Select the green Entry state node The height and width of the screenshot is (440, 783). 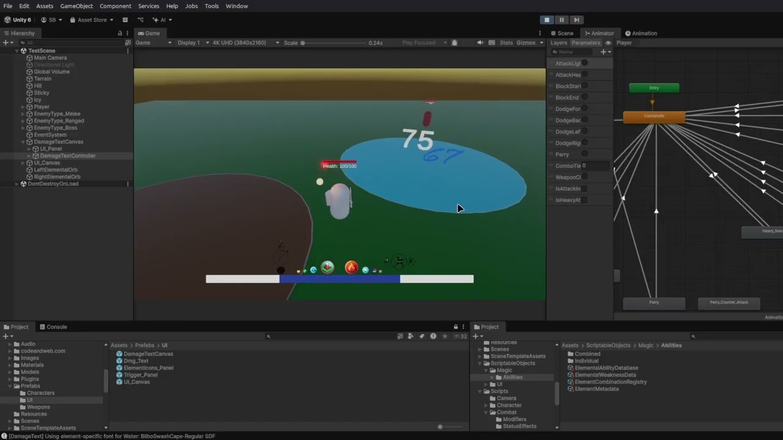[x=654, y=88]
